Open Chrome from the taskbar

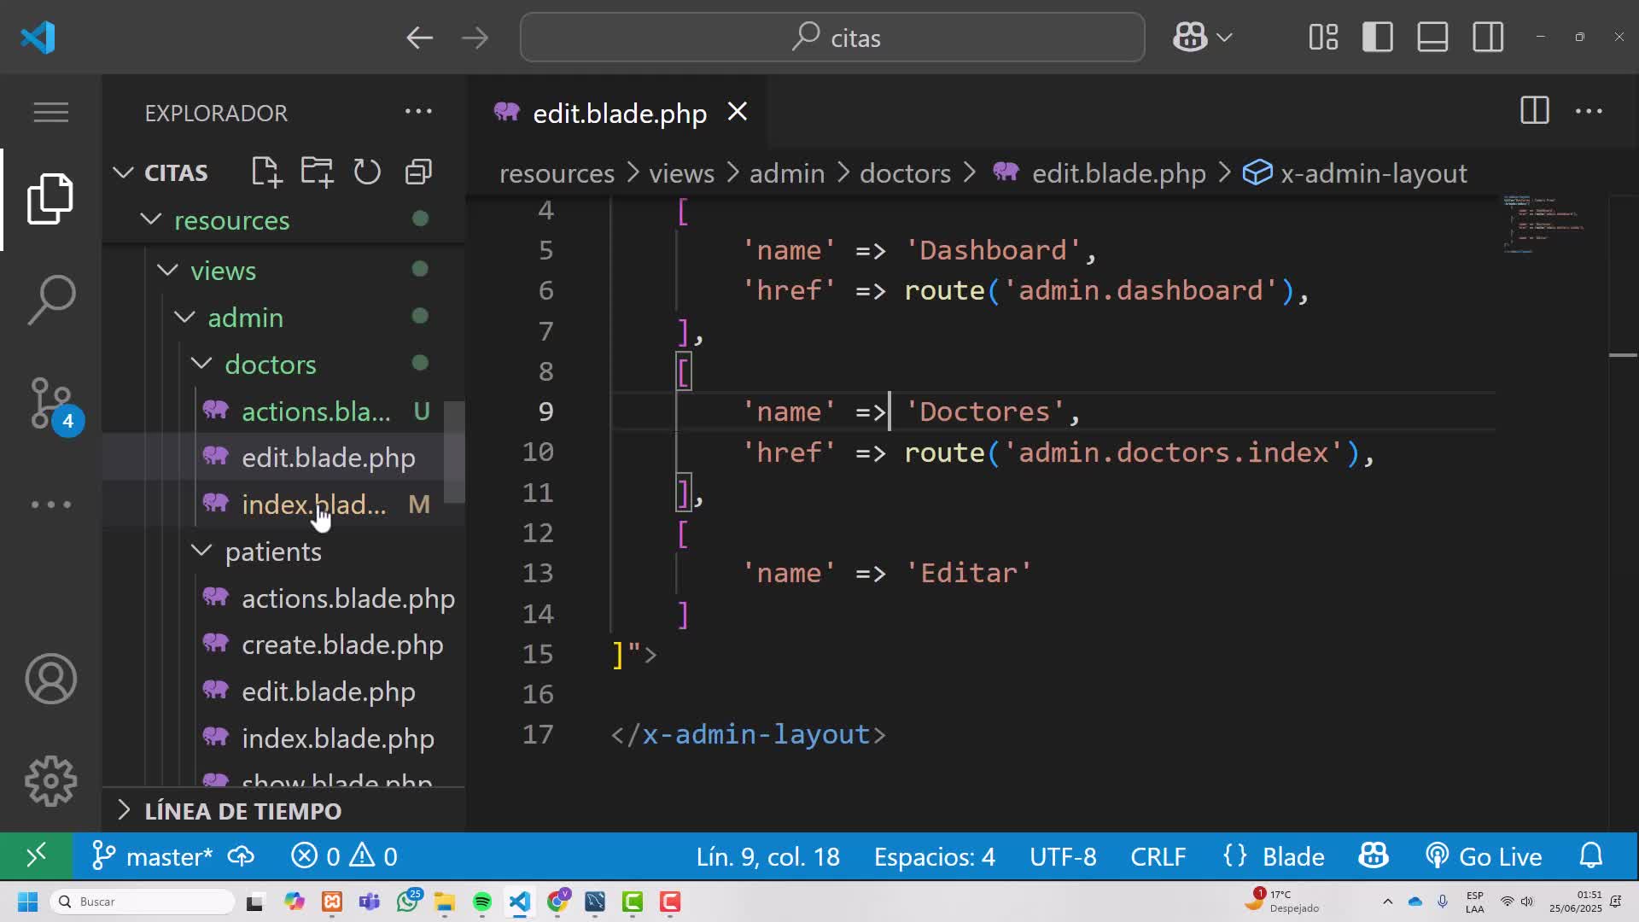click(x=558, y=901)
